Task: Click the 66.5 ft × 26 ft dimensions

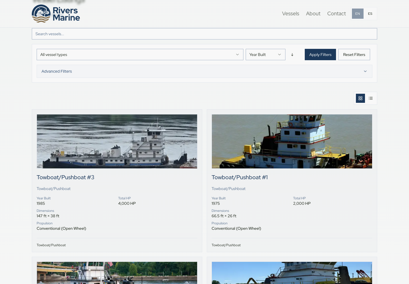Action: click(x=224, y=216)
